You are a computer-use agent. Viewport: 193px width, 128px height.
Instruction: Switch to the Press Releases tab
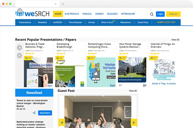point(75,22)
